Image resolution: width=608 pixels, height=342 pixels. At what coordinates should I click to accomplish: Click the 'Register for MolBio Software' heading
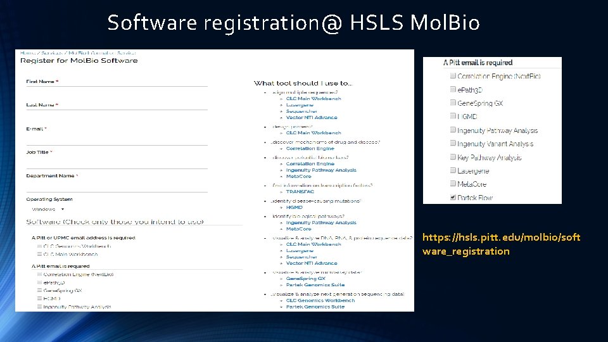79,61
